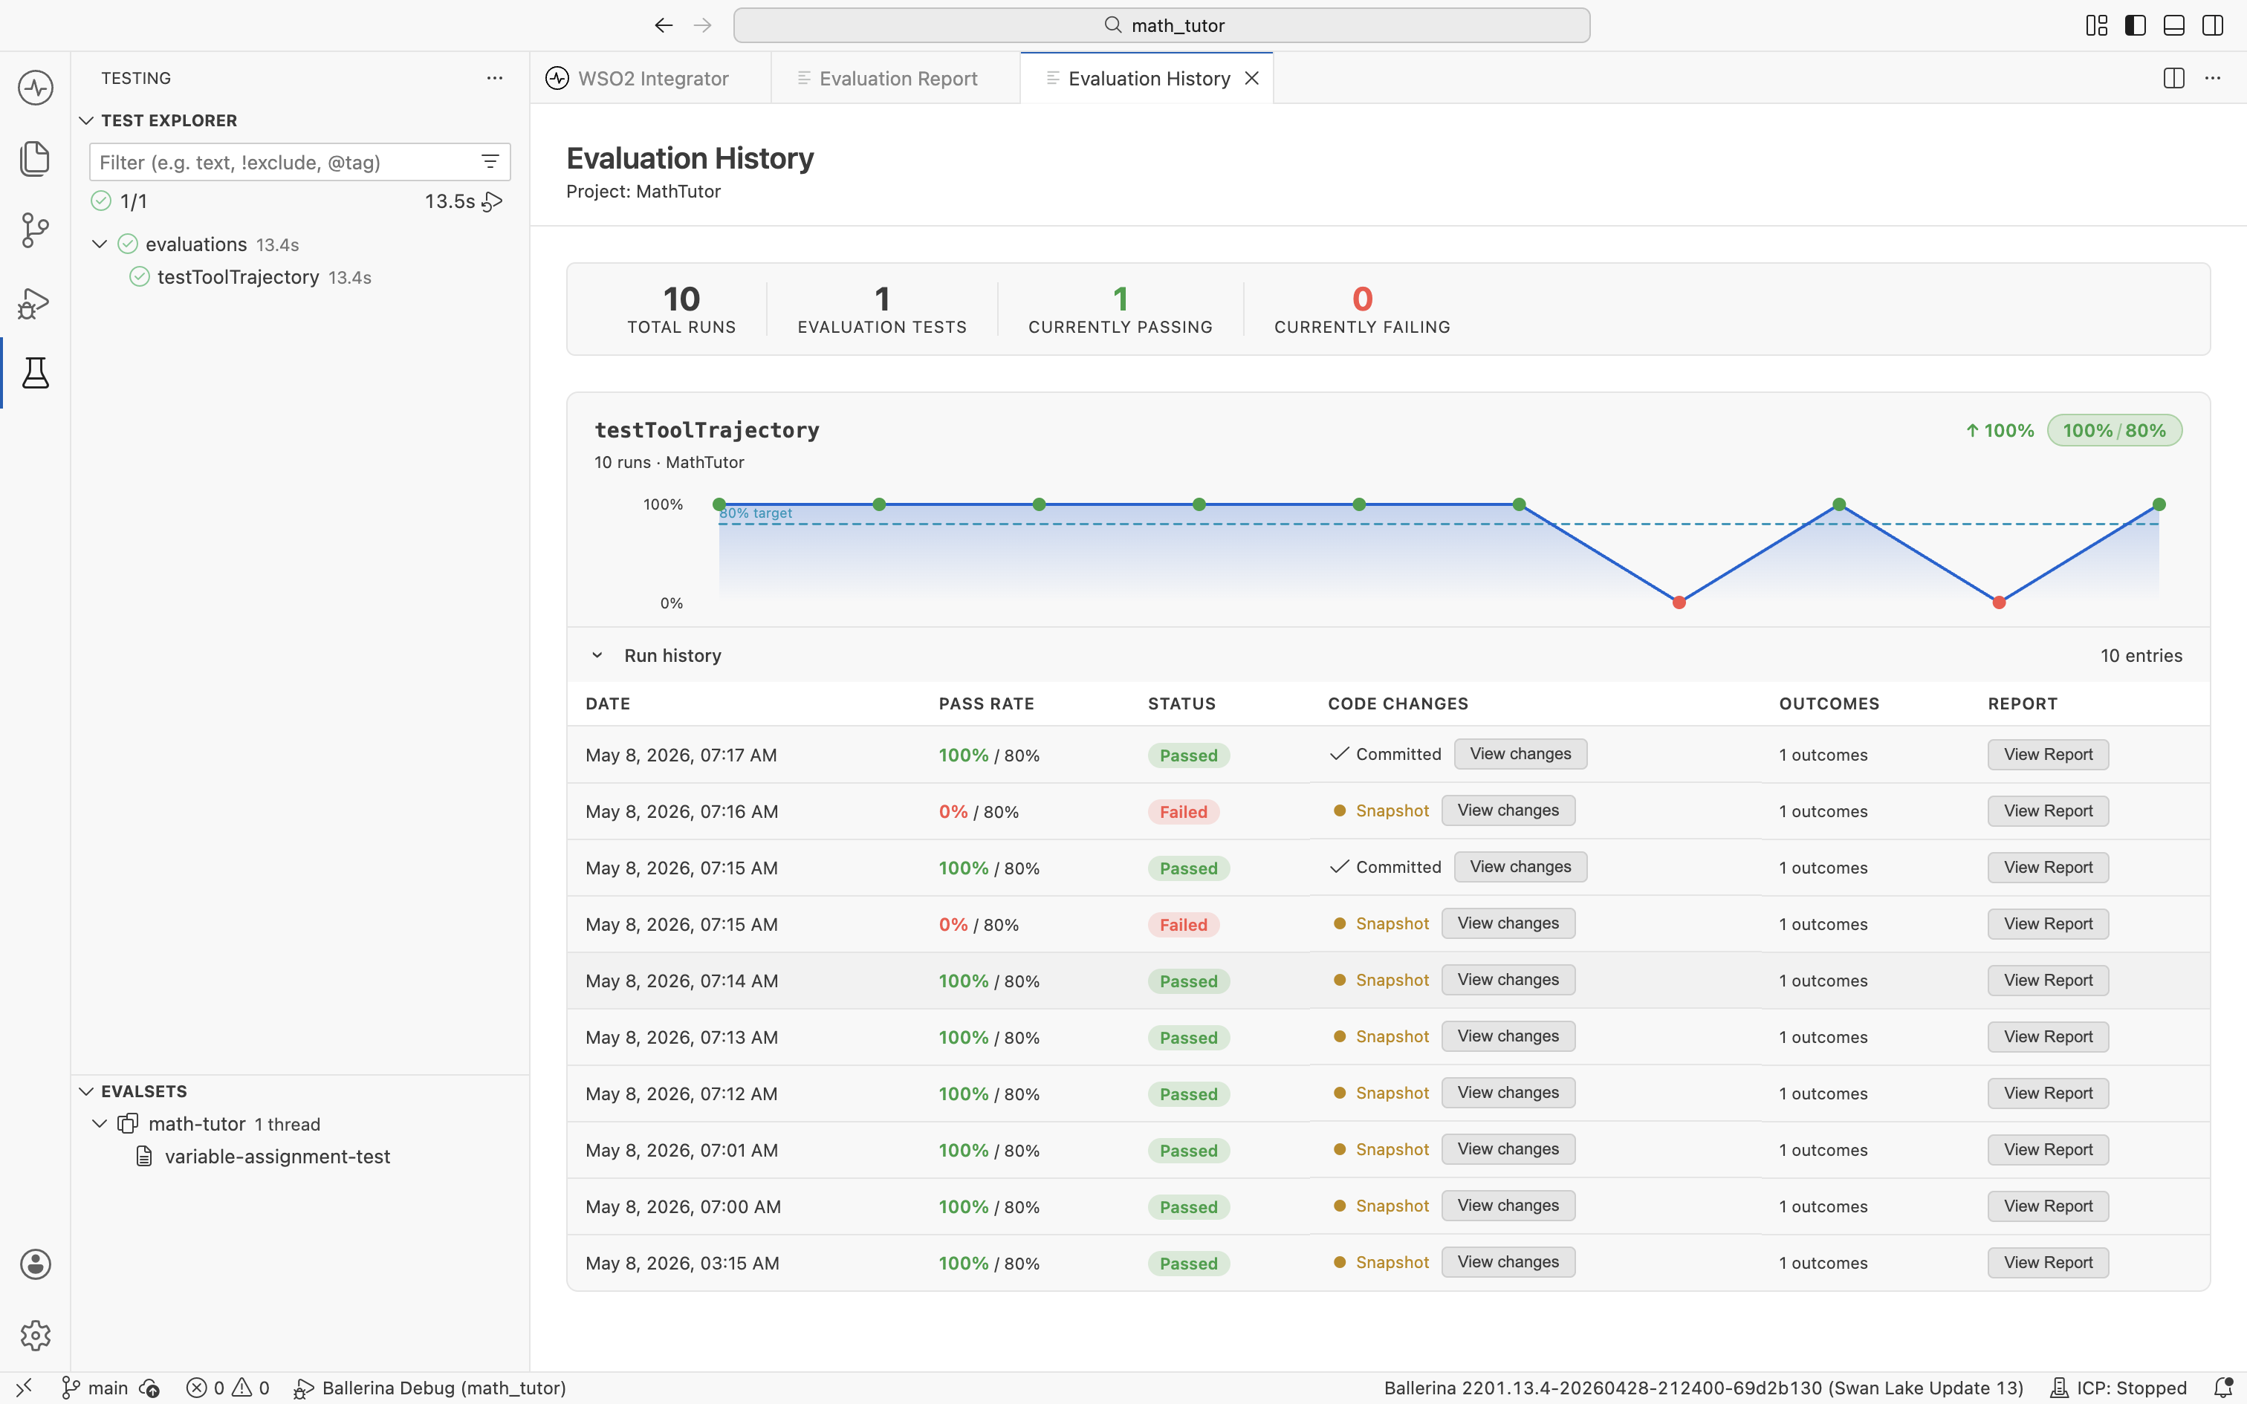Collapse the Test Explorer section

(x=86, y=120)
